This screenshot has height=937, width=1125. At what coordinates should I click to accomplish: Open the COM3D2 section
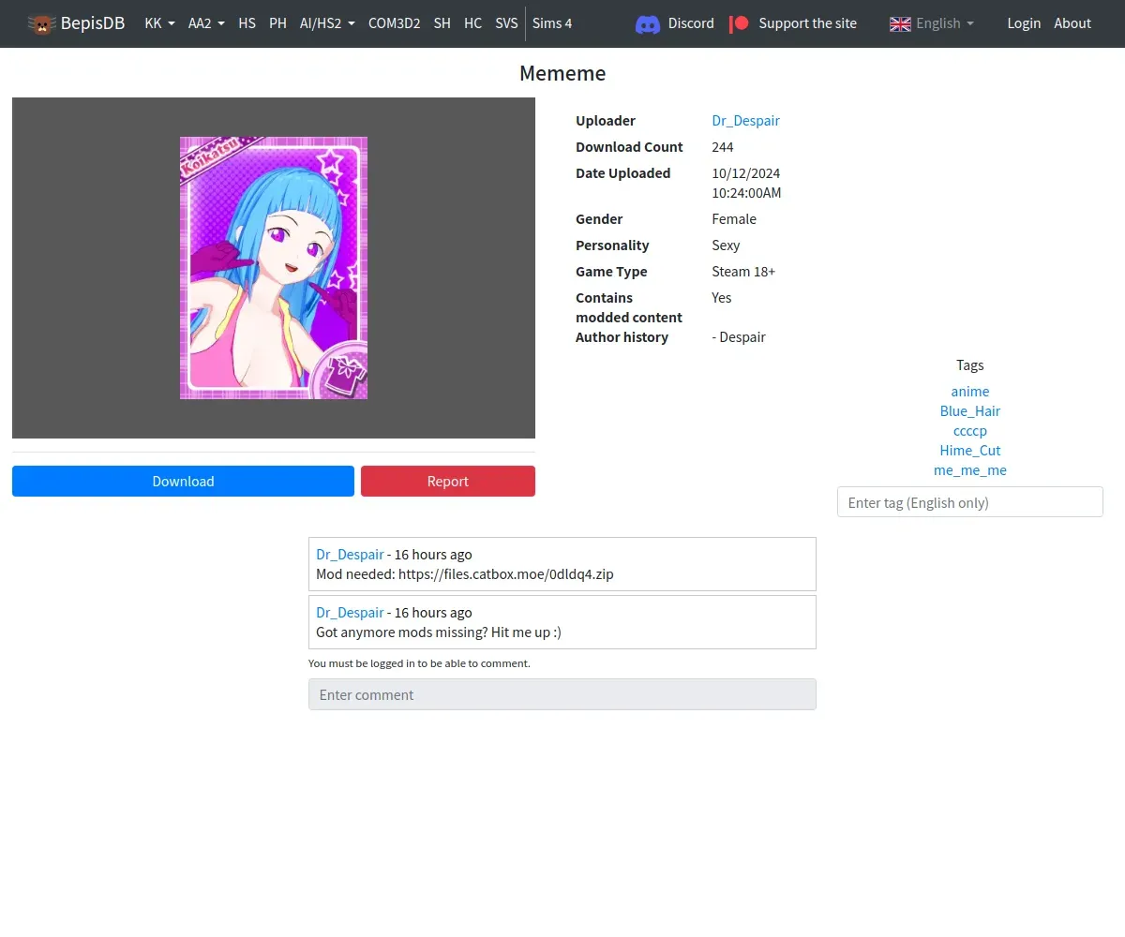point(394,23)
